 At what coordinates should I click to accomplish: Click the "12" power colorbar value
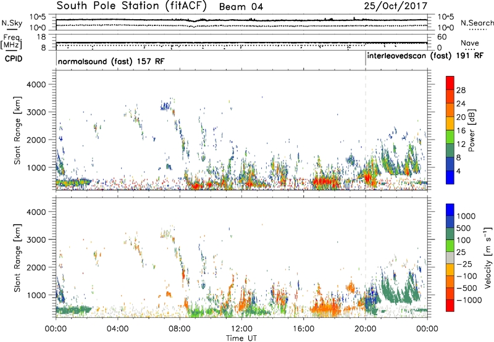(461, 144)
